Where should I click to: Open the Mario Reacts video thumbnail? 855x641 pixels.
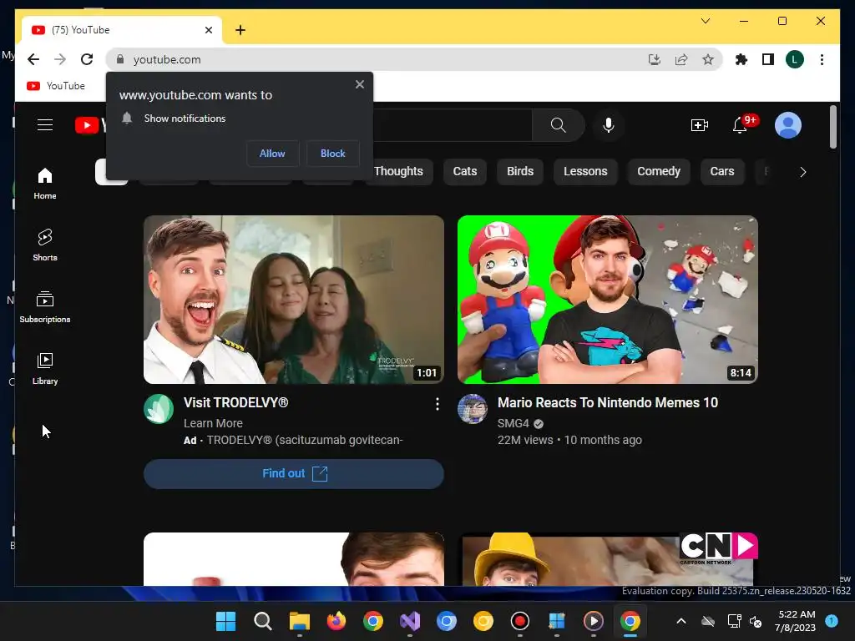[x=608, y=300]
